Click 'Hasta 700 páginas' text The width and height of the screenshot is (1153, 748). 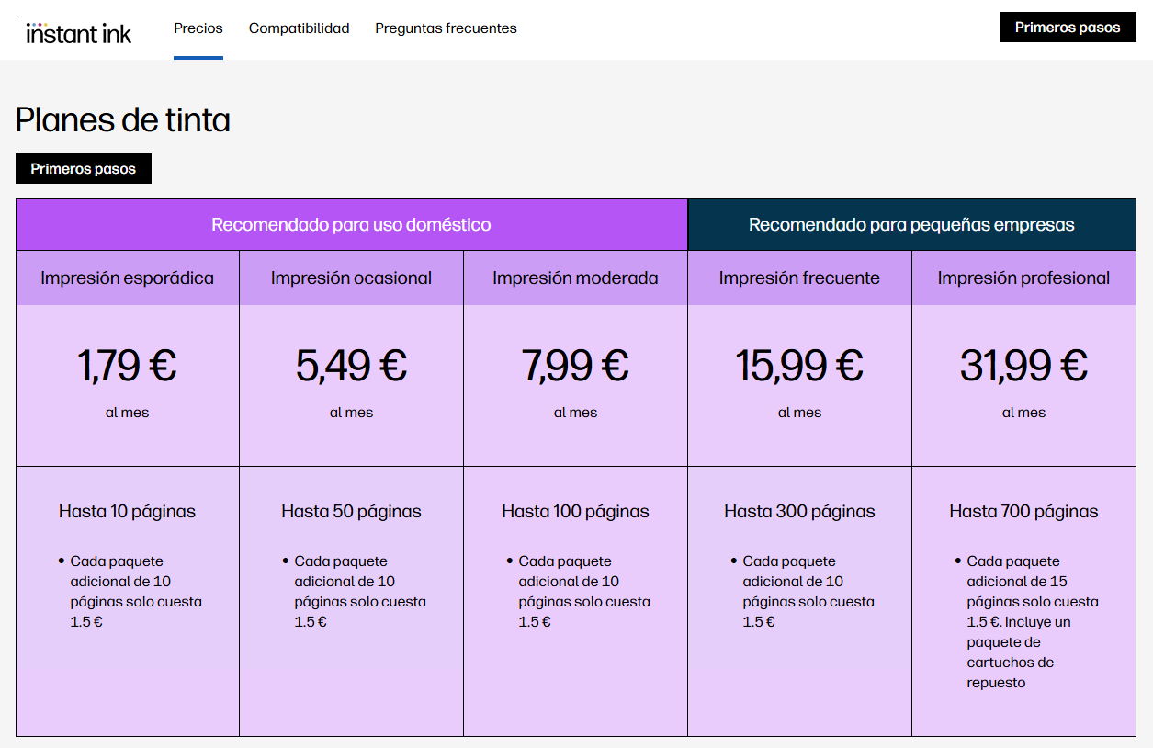pyautogui.click(x=1023, y=512)
